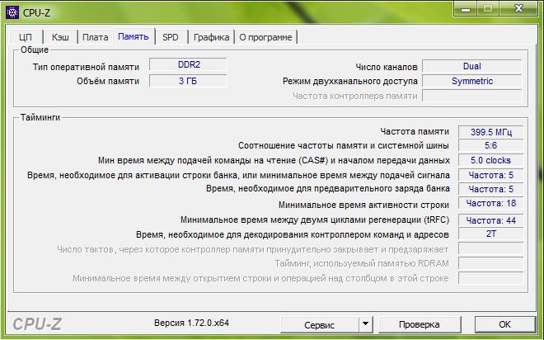Open the Кэш tab
The height and width of the screenshot is (340, 544).
point(60,37)
